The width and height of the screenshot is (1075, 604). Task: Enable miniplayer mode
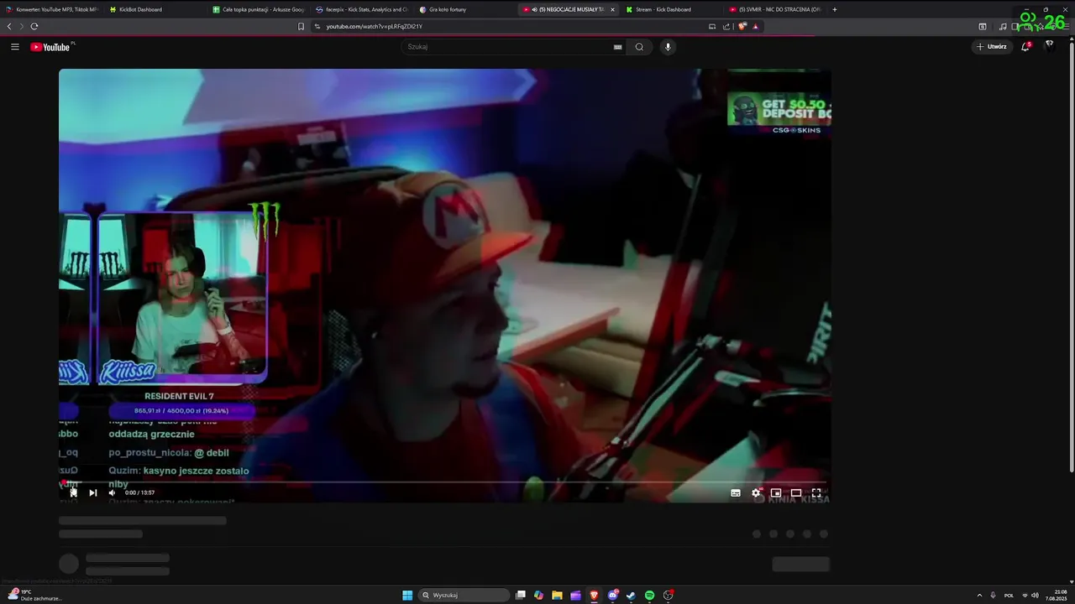pyautogui.click(x=776, y=493)
